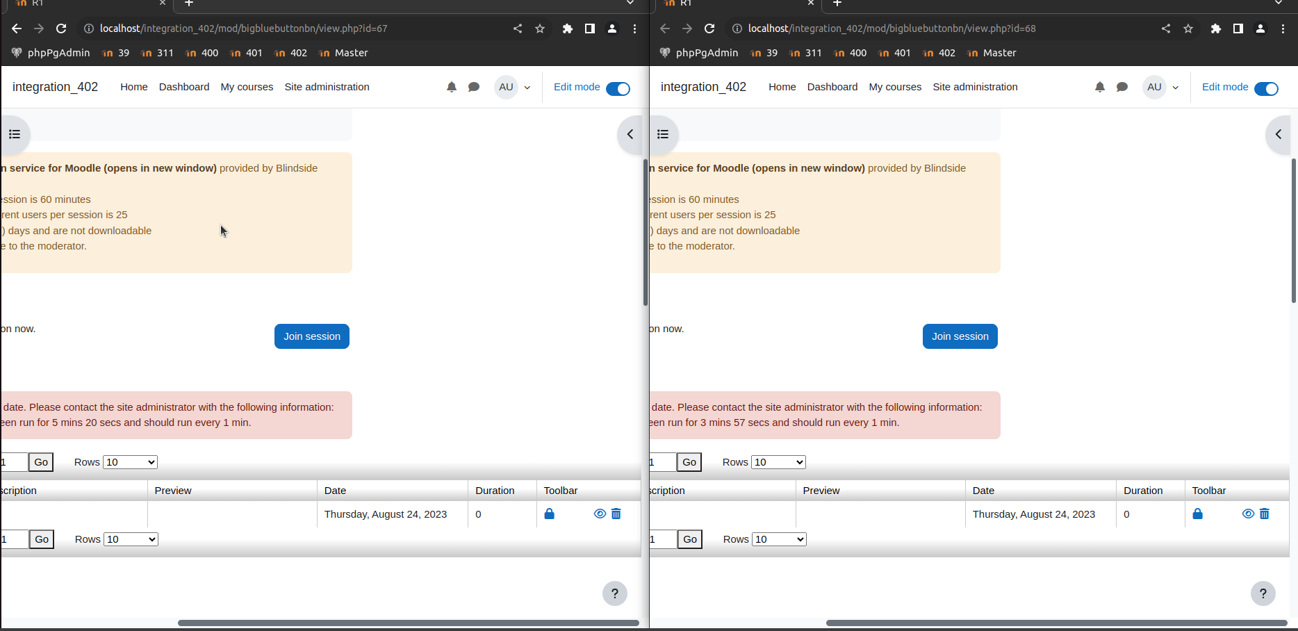This screenshot has height=631, width=1298.
Task: Click Join session button in left window
Action: click(x=312, y=336)
